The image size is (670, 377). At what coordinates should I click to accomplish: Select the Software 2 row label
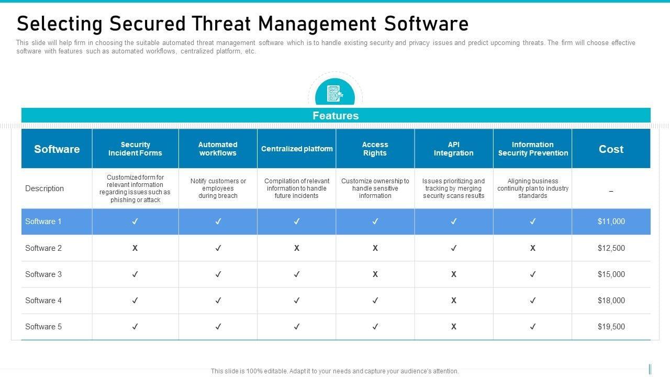[43, 248]
